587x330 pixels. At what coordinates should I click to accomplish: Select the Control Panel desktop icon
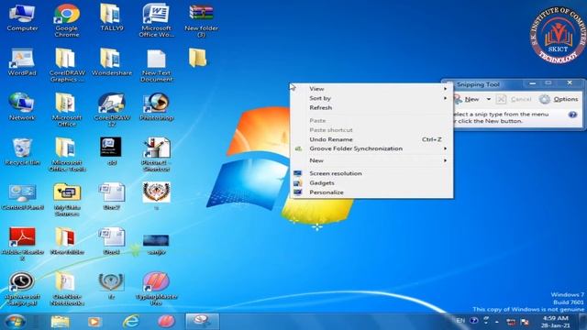tap(22, 192)
